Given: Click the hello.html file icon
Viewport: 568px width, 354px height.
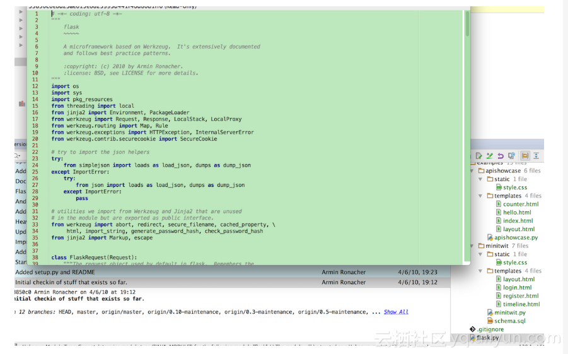Looking at the screenshot, I should click(x=499, y=212).
